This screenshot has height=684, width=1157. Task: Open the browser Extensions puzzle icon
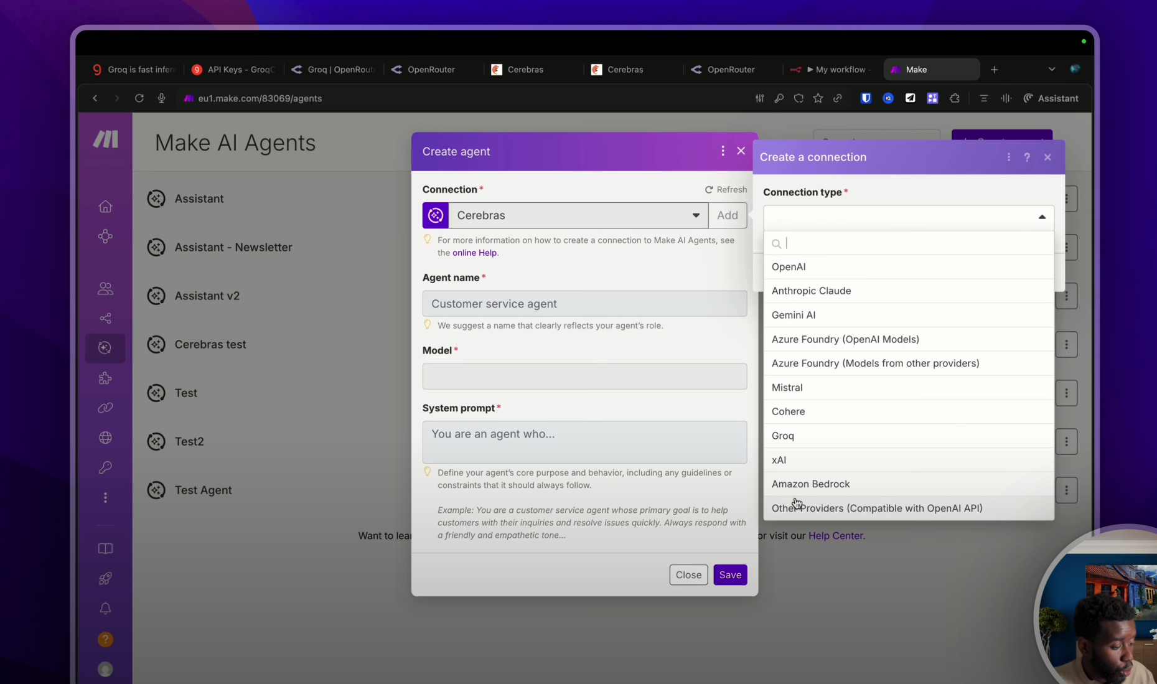pos(954,98)
